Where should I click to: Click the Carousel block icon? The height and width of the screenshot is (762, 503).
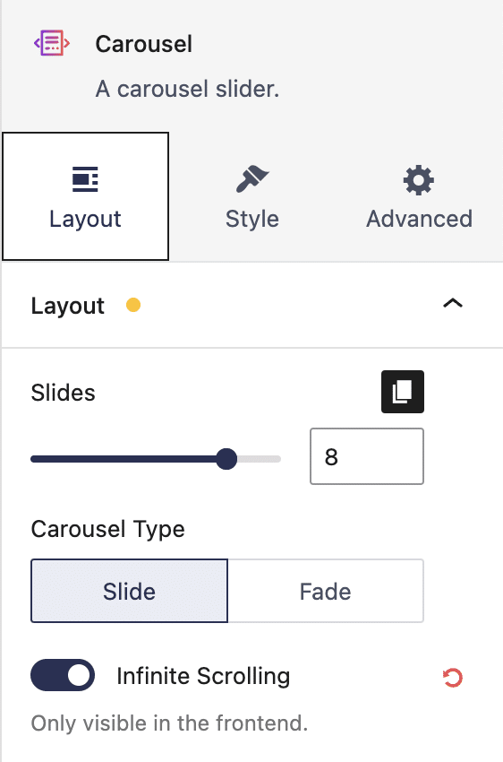(51, 43)
